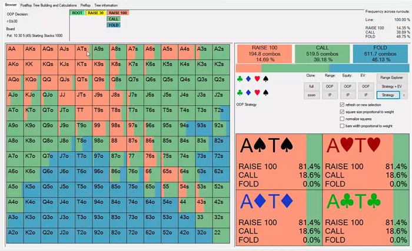Select the blue diamond suit in top row
This screenshot has width=412, height=251.
point(248,78)
